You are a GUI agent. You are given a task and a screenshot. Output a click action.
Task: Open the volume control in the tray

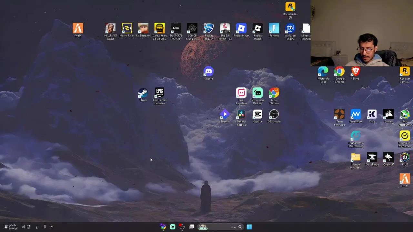point(23,227)
